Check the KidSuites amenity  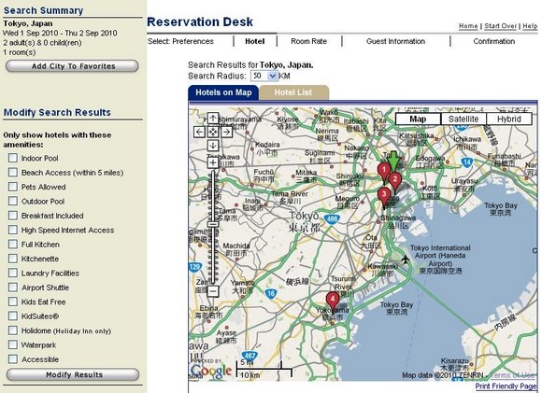pos(13,316)
